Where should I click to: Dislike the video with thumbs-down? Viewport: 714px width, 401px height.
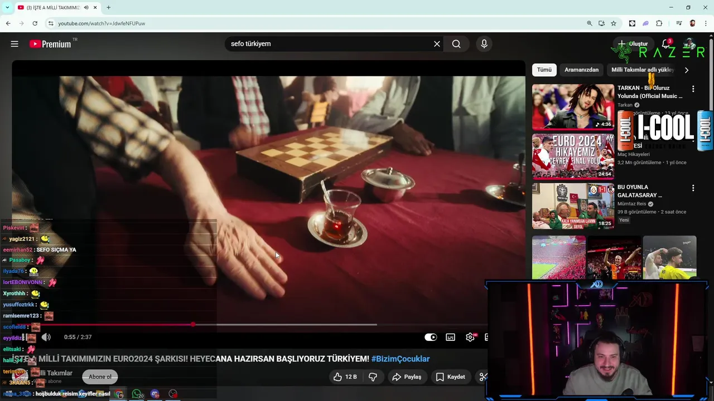373,377
